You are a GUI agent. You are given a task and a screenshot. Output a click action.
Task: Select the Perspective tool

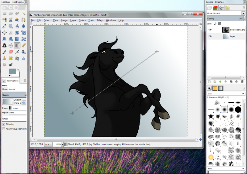pyautogui.click(x=11, y=39)
